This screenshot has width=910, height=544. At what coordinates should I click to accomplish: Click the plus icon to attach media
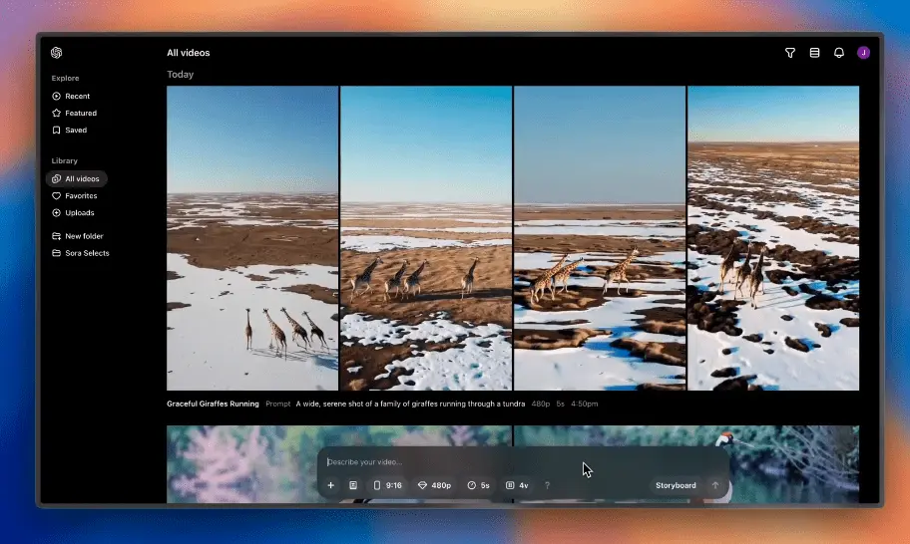[331, 485]
